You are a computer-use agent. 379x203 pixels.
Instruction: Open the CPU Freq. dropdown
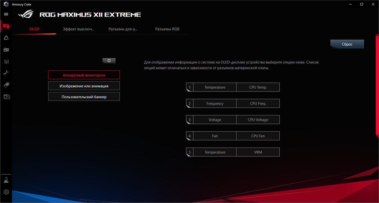pyautogui.click(x=258, y=104)
